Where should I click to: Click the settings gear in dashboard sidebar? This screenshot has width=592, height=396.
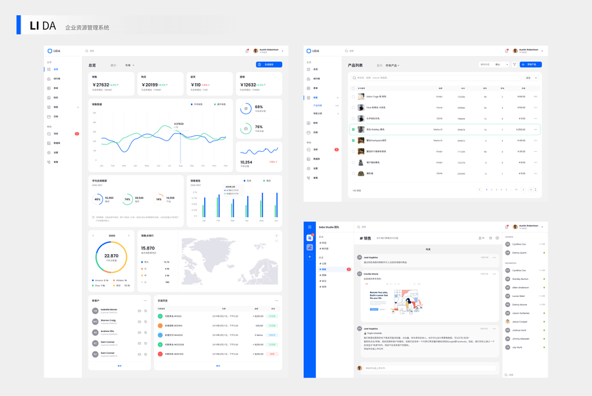tap(49, 152)
